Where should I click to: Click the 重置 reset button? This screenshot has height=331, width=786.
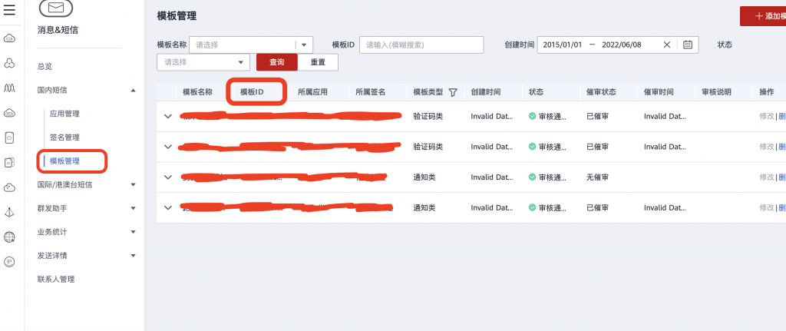click(318, 62)
